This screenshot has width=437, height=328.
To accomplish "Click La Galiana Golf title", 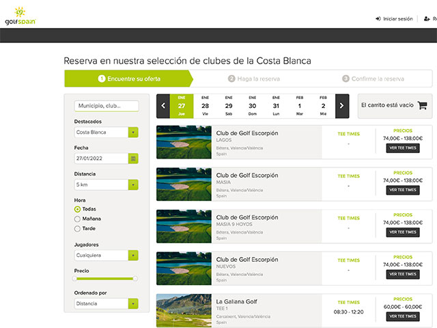I will coord(237,301).
